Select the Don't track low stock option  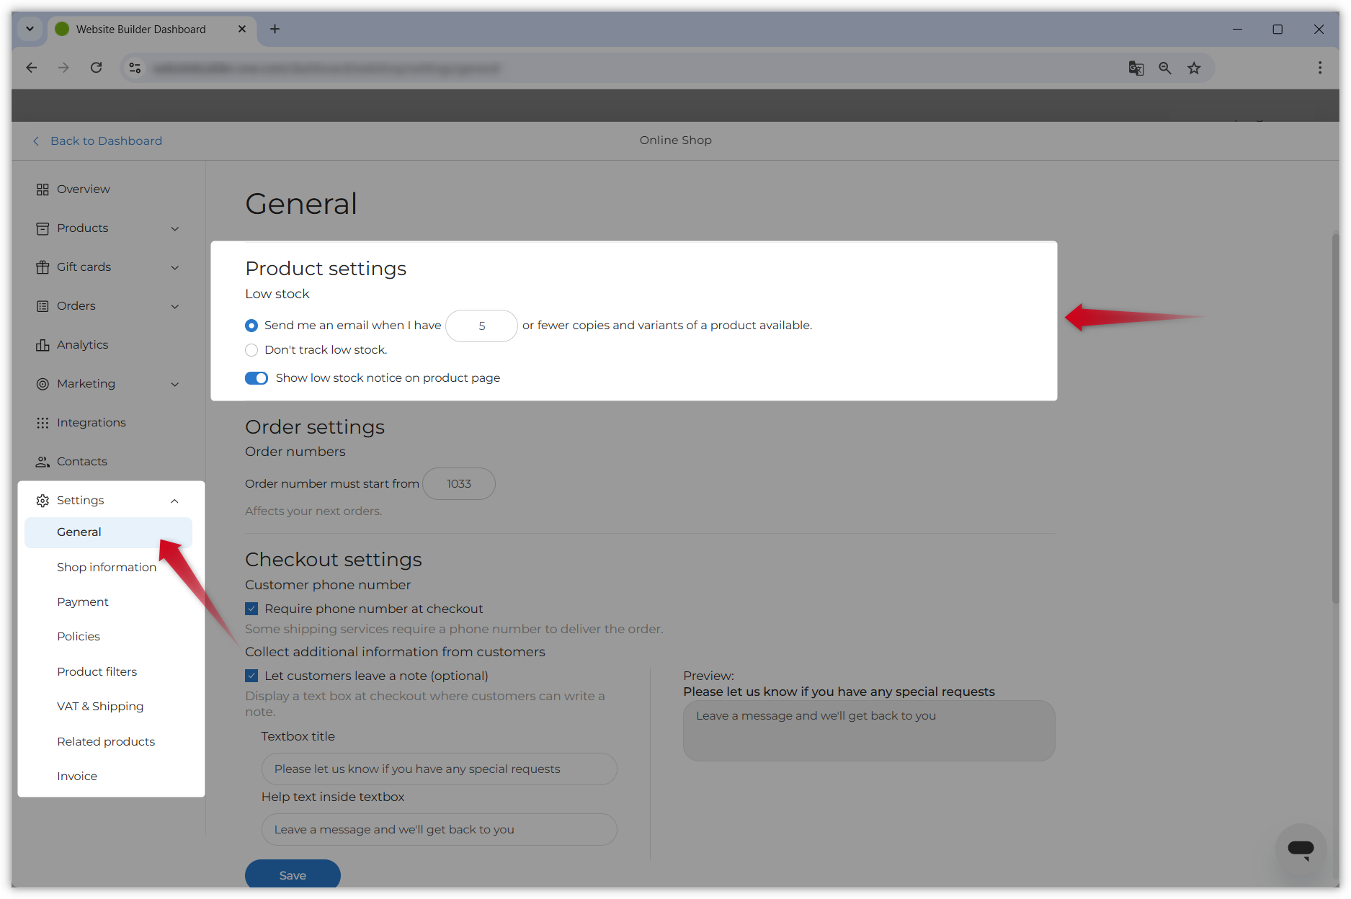click(251, 350)
